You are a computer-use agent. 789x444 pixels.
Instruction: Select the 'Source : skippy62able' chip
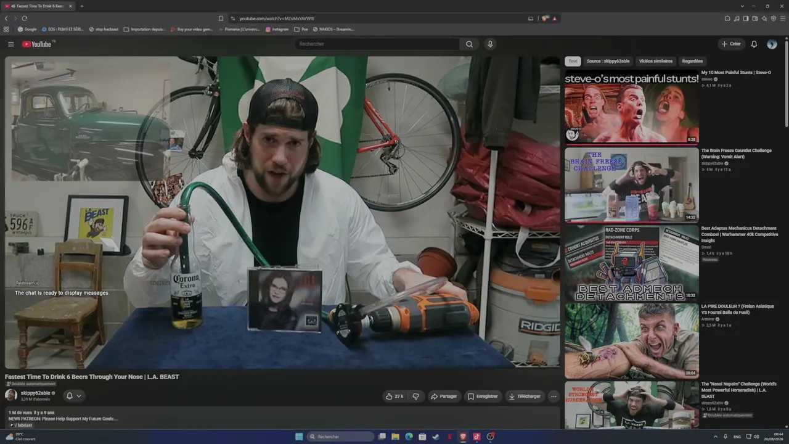(608, 61)
